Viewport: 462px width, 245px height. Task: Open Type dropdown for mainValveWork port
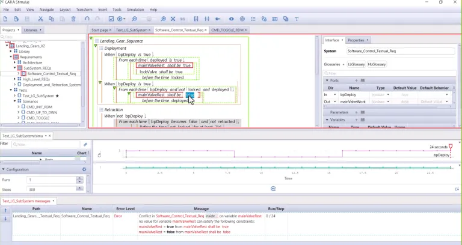[388, 101]
